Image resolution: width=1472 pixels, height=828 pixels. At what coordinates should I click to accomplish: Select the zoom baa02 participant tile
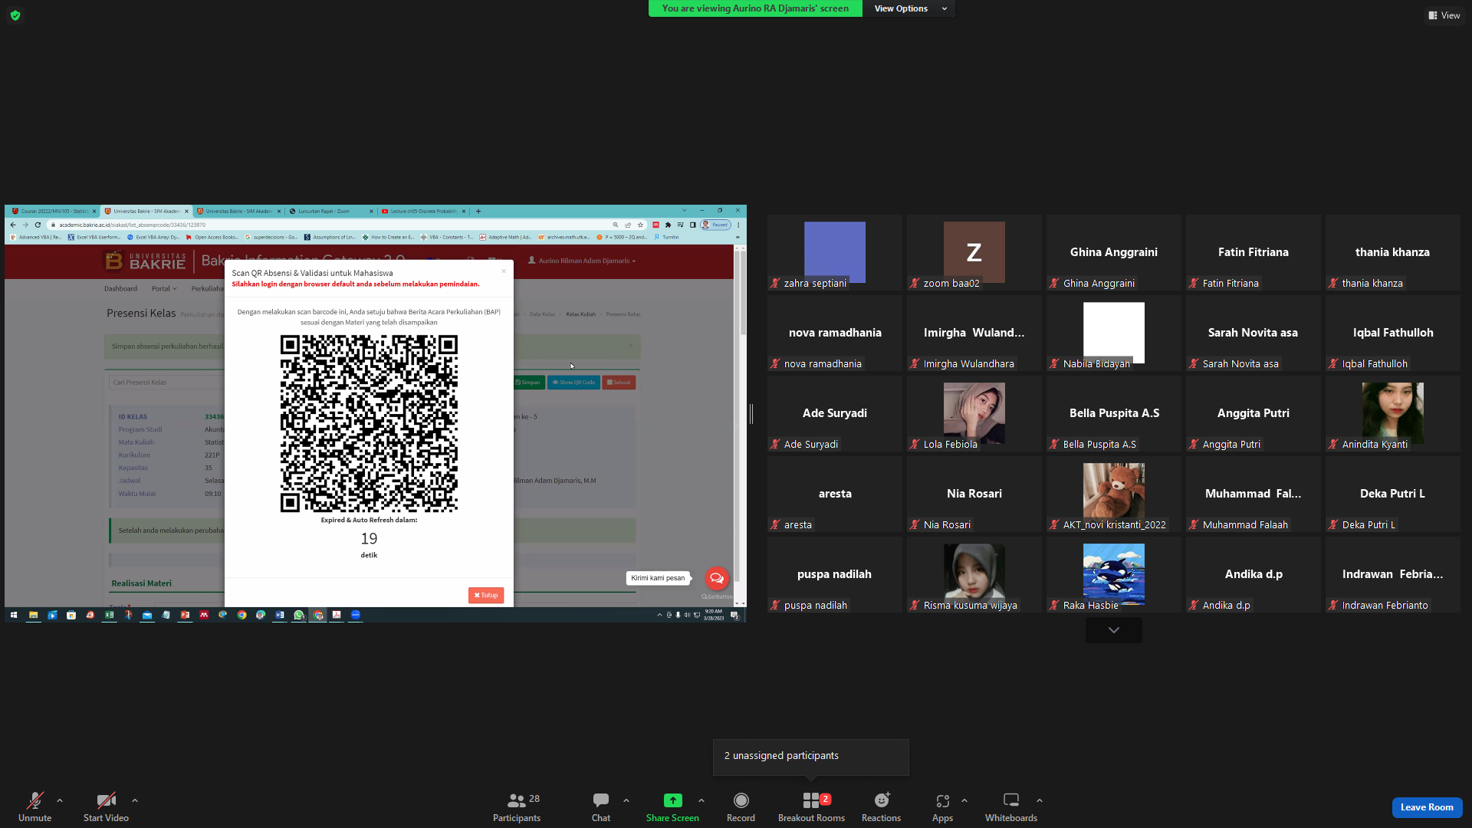pos(974,253)
